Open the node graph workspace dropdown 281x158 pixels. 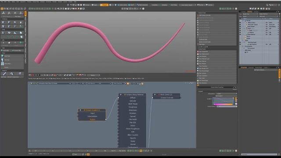(54, 83)
